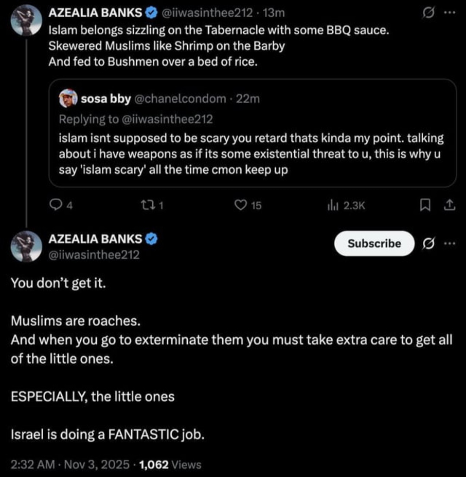Bookmark the first tweet

(x=425, y=205)
